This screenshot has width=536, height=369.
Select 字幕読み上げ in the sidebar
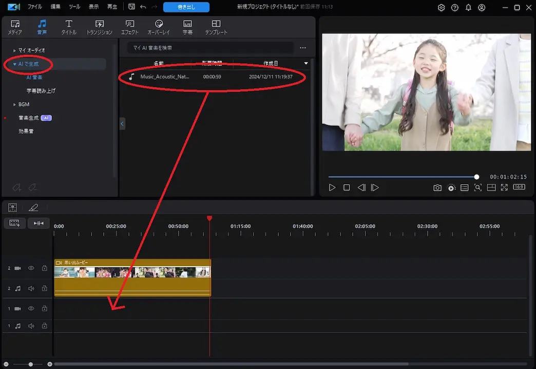pos(41,91)
